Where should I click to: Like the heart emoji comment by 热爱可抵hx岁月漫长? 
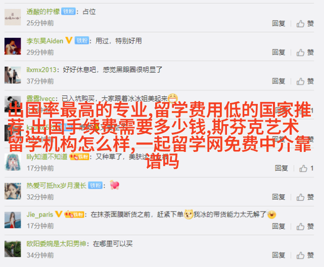click(x=305, y=197)
